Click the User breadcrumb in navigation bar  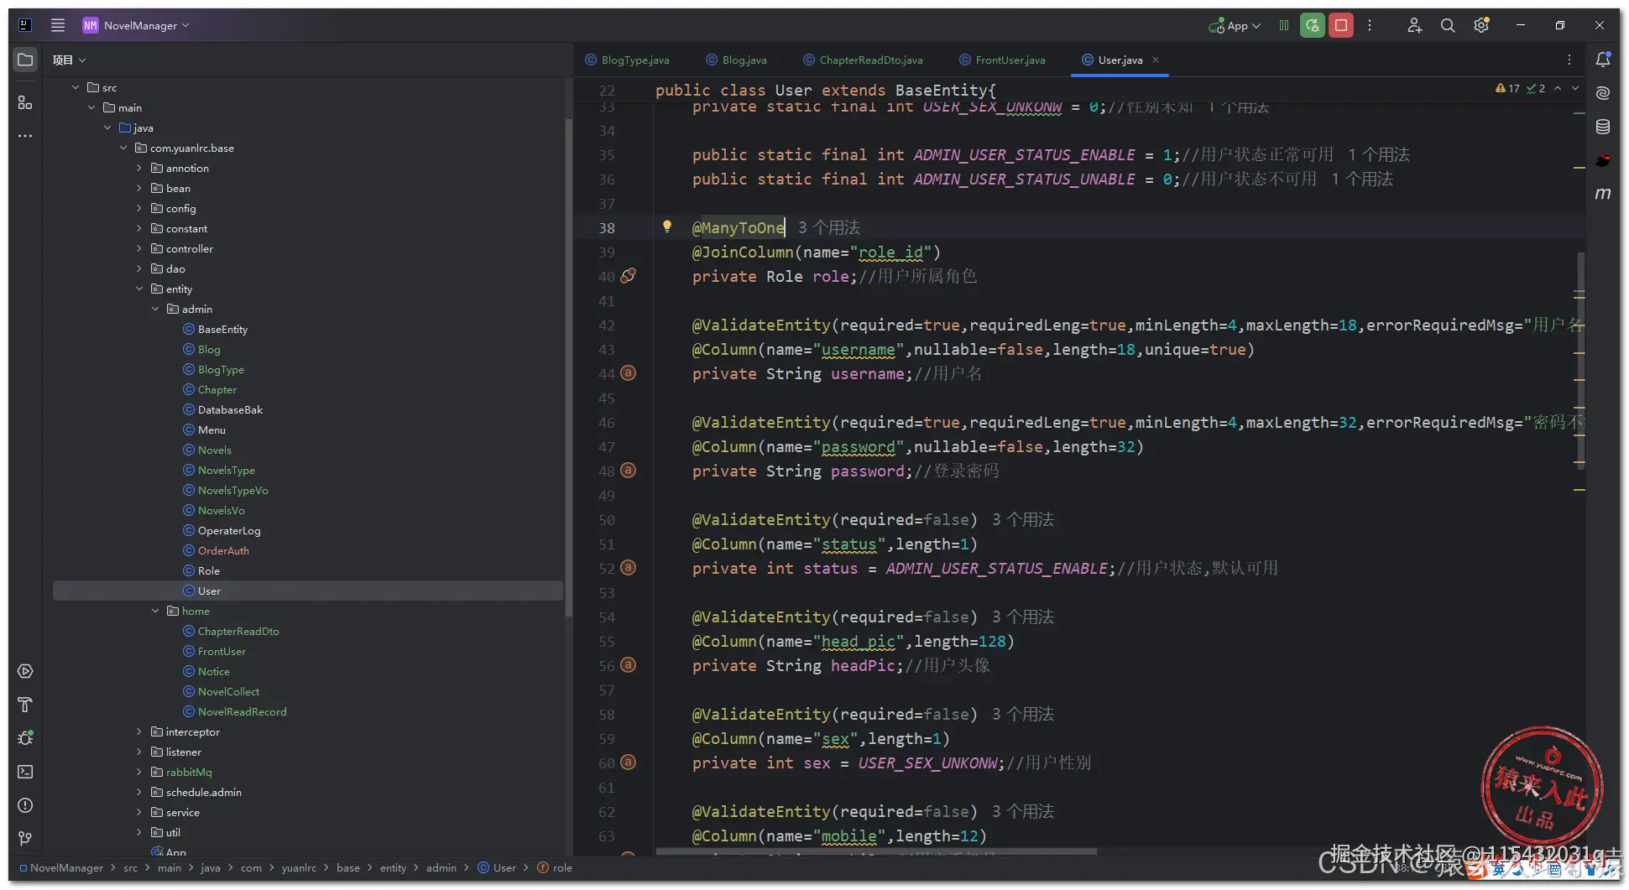coord(497,867)
